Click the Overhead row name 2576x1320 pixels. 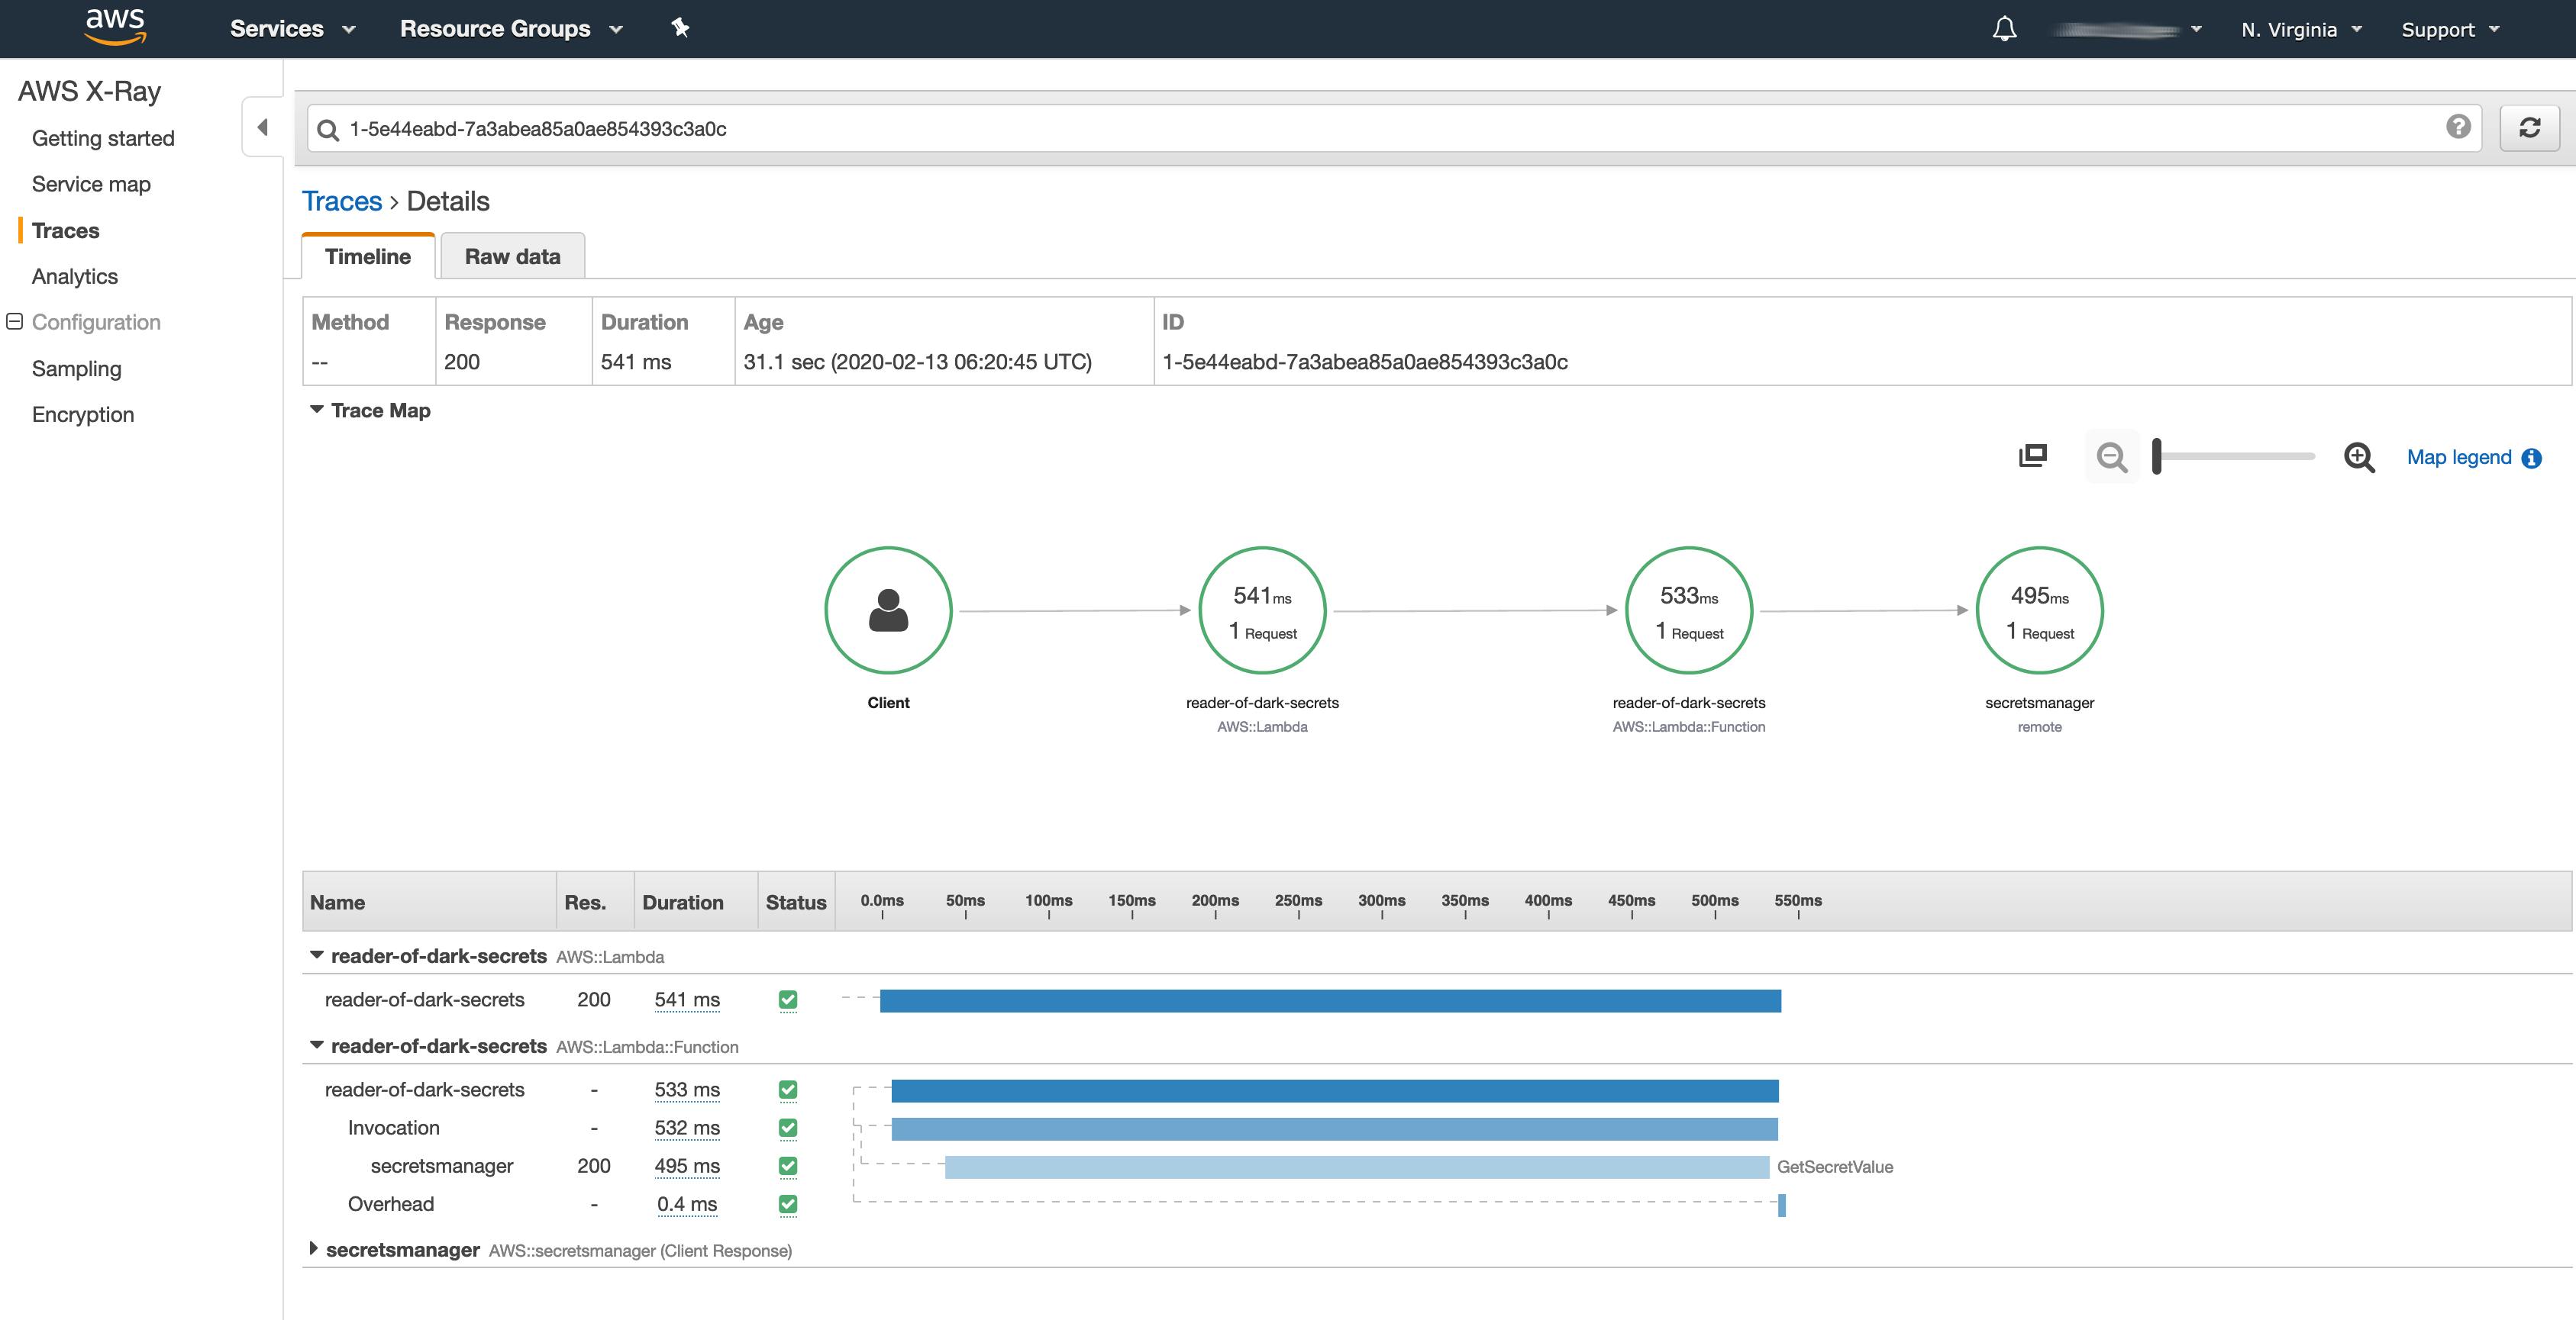[390, 1203]
